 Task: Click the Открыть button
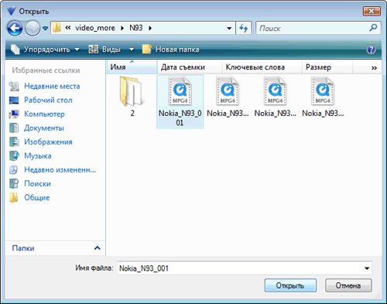290,285
